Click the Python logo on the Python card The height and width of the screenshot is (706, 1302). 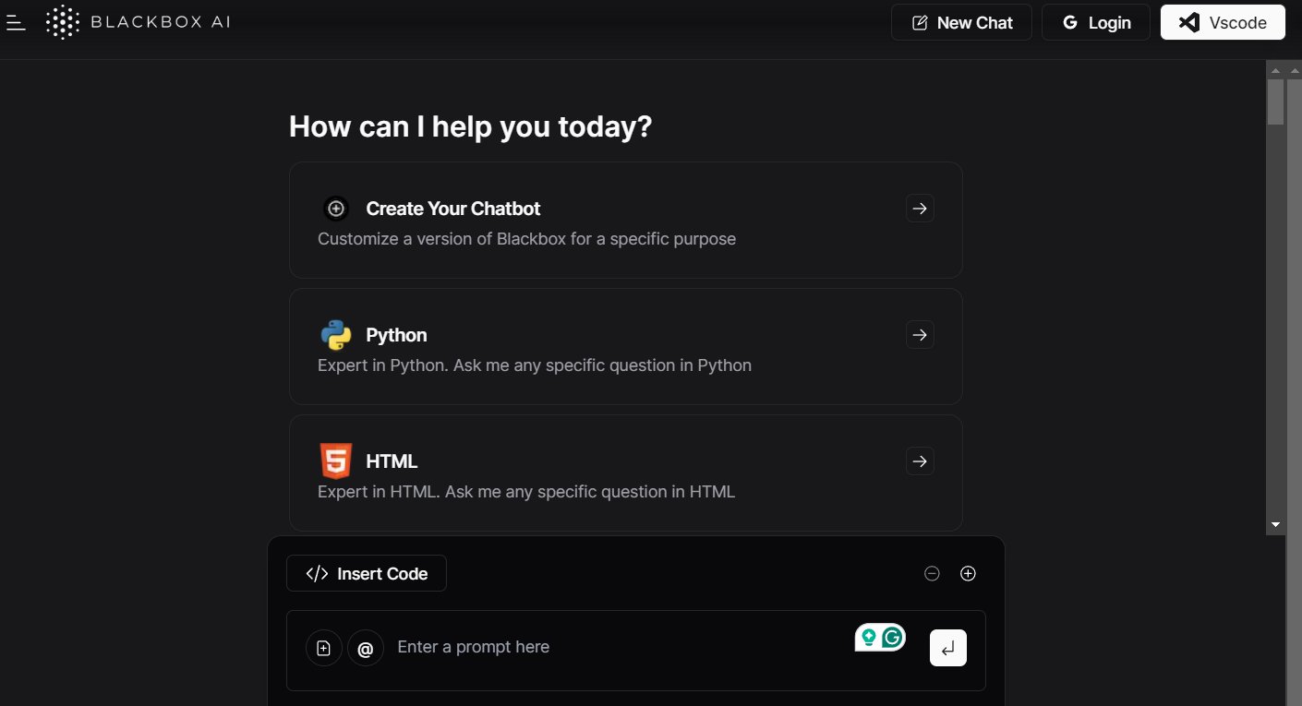pyautogui.click(x=335, y=334)
